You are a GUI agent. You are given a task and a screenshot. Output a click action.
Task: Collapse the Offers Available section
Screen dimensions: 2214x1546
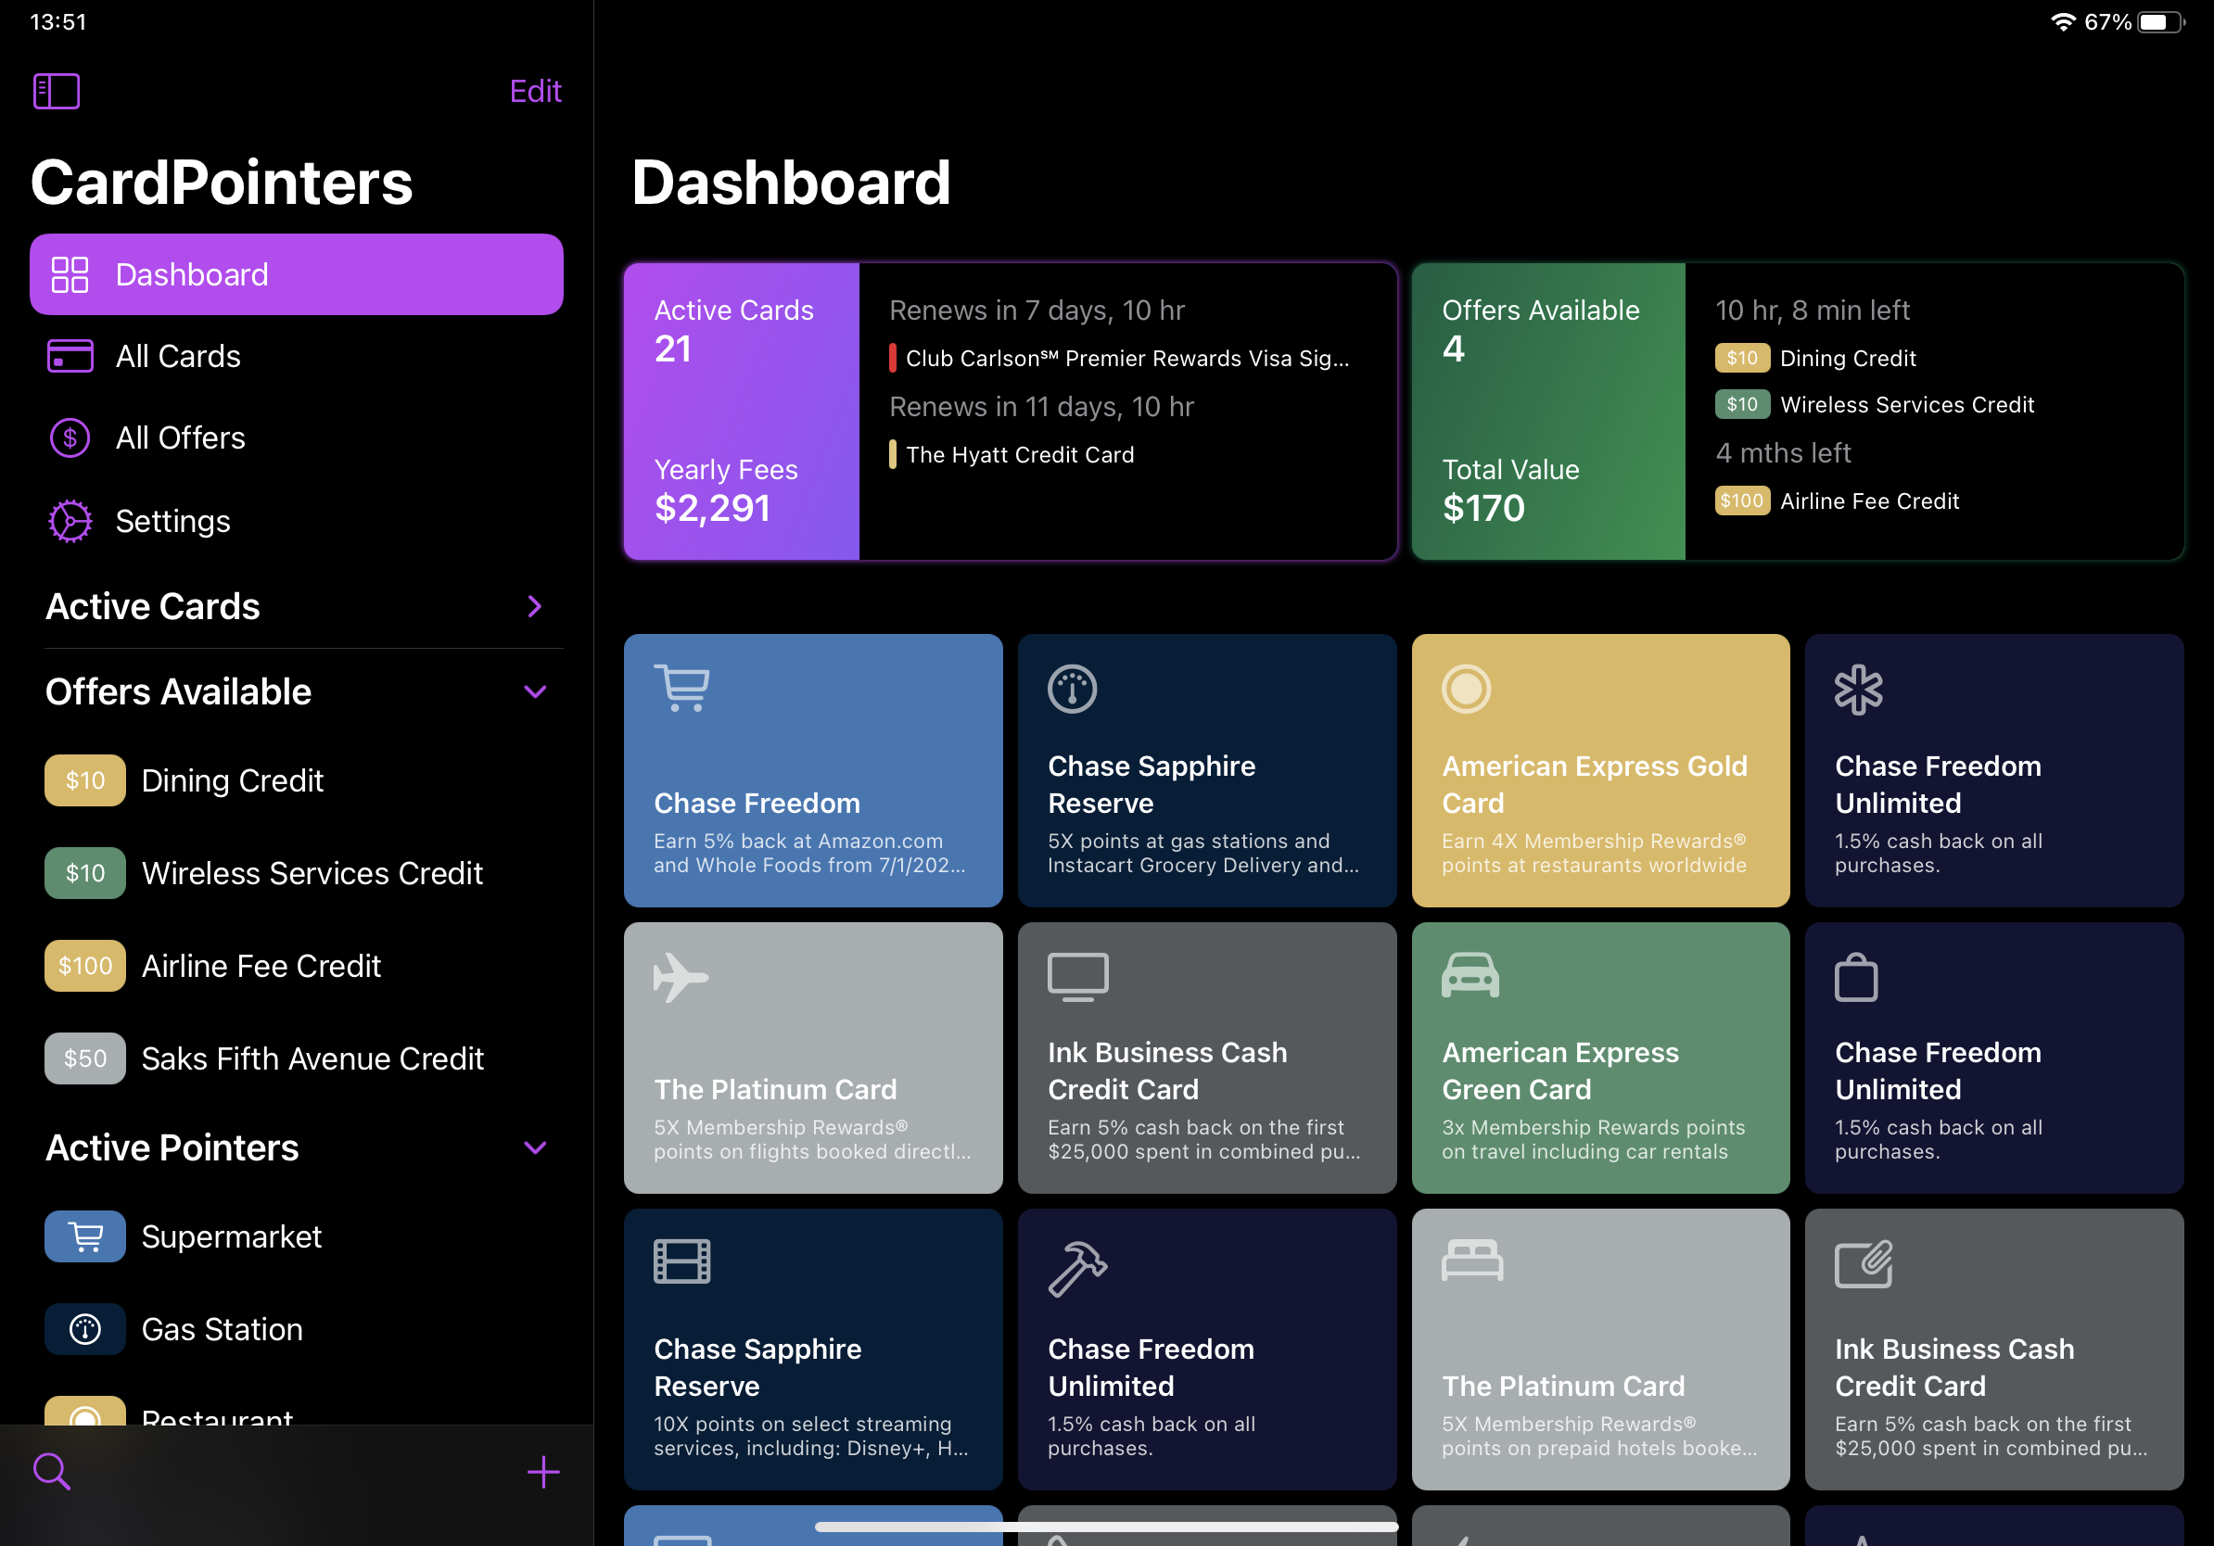[x=535, y=692]
